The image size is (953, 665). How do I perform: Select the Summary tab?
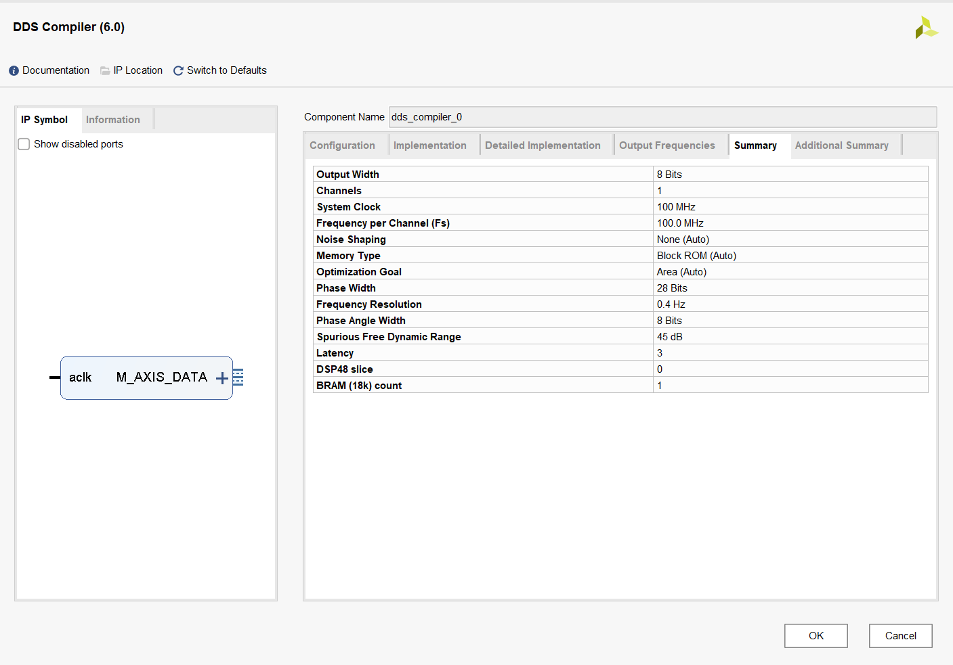pos(755,145)
